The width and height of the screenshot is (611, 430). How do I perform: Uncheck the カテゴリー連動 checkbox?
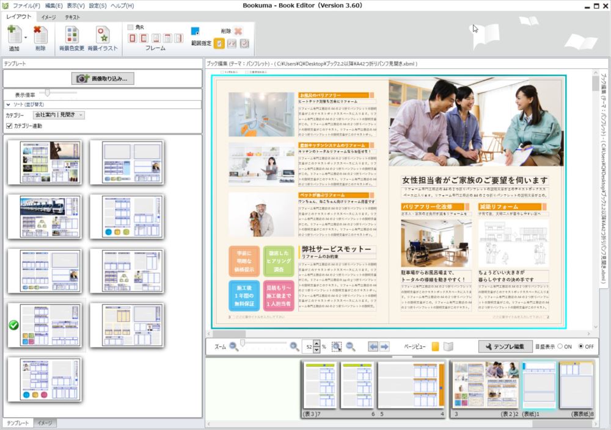9,126
